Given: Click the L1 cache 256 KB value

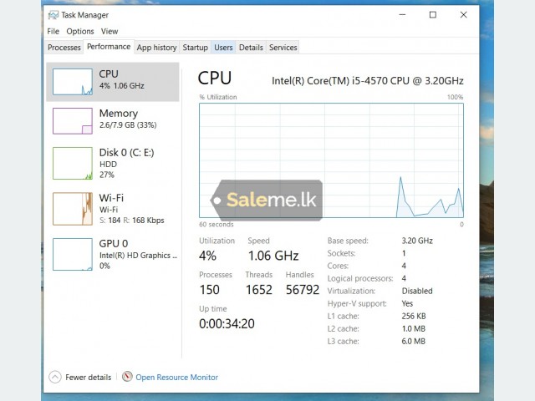Looking at the screenshot, I should pos(414,316).
